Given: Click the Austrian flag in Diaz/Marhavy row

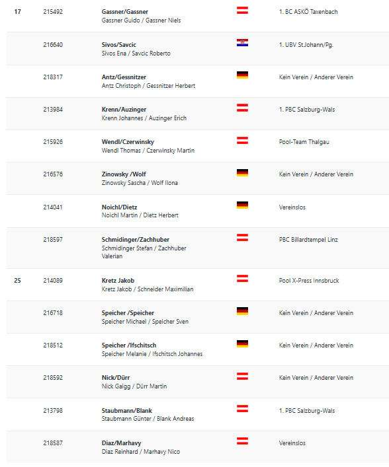Looking at the screenshot, I should pyautogui.click(x=242, y=441).
